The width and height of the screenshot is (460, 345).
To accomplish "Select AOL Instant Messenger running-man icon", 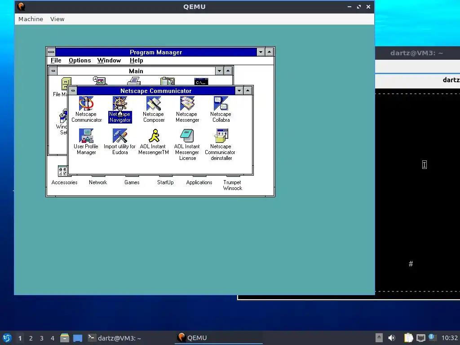I will (154, 136).
